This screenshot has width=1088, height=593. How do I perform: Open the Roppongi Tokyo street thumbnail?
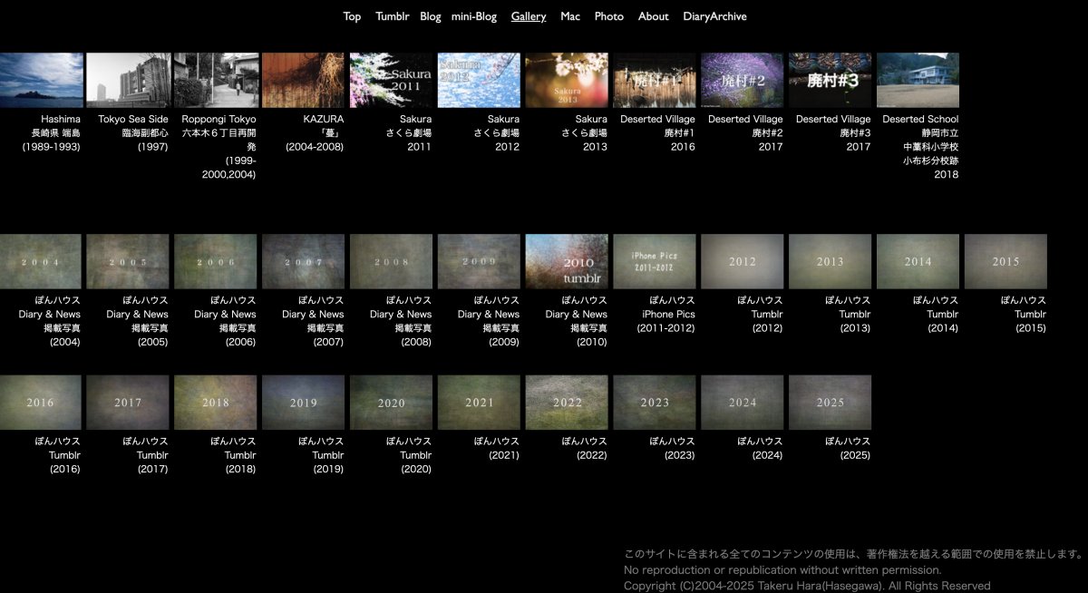pyautogui.click(x=216, y=80)
